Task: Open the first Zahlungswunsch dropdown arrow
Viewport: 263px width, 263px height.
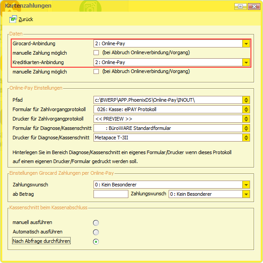Action: 246,185
